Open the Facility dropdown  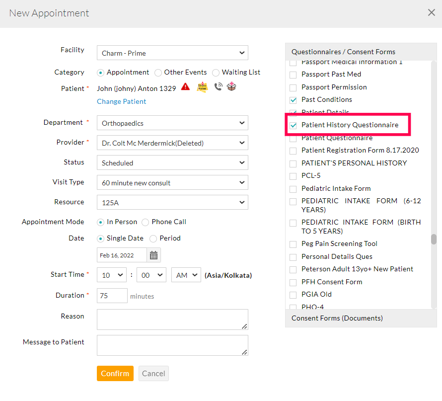click(x=172, y=53)
